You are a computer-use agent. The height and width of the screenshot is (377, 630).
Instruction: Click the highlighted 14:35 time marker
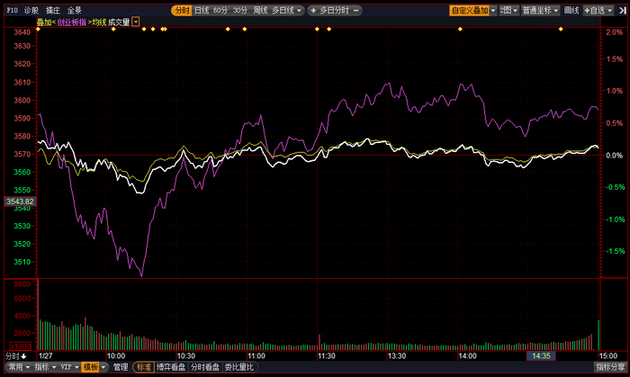point(541,356)
